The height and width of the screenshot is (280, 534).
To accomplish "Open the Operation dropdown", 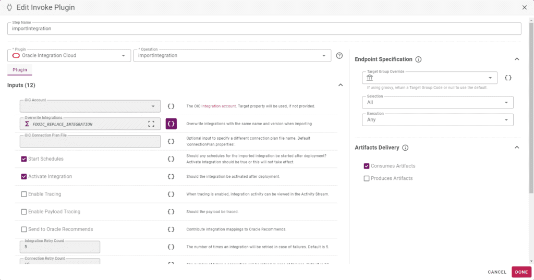I will [232, 55].
